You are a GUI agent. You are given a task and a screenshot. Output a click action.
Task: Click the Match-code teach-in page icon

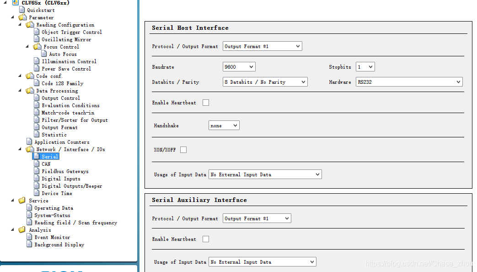pos(37,112)
